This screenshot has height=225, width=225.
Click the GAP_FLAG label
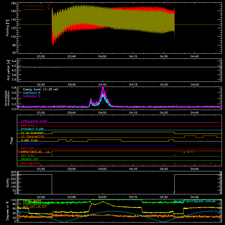28,125
